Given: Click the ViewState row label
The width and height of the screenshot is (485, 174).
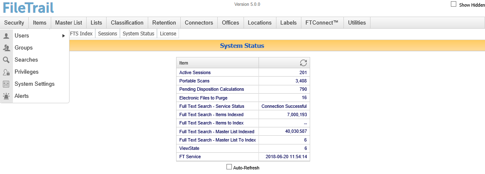Looking at the screenshot, I should coord(189,148).
